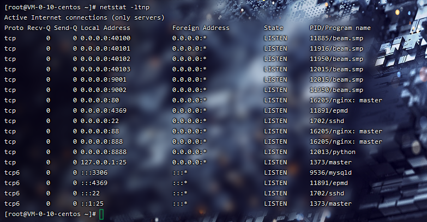Screen dimensions: 427x222
Task: Click the Proto column header
Action: (14, 28)
